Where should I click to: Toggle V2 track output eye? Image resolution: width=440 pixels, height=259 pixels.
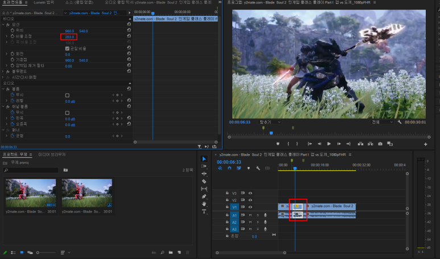tap(250, 200)
